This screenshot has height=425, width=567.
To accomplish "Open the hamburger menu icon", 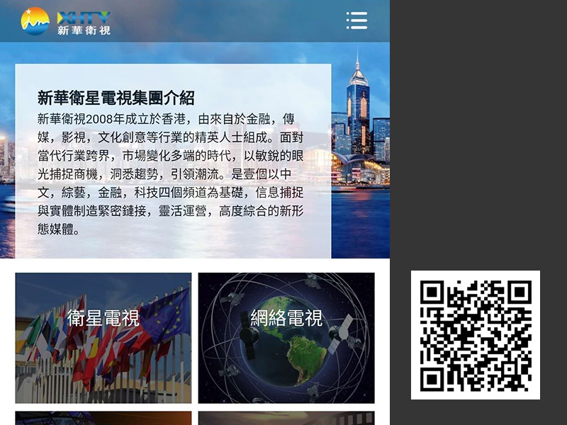I will click(357, 21).
